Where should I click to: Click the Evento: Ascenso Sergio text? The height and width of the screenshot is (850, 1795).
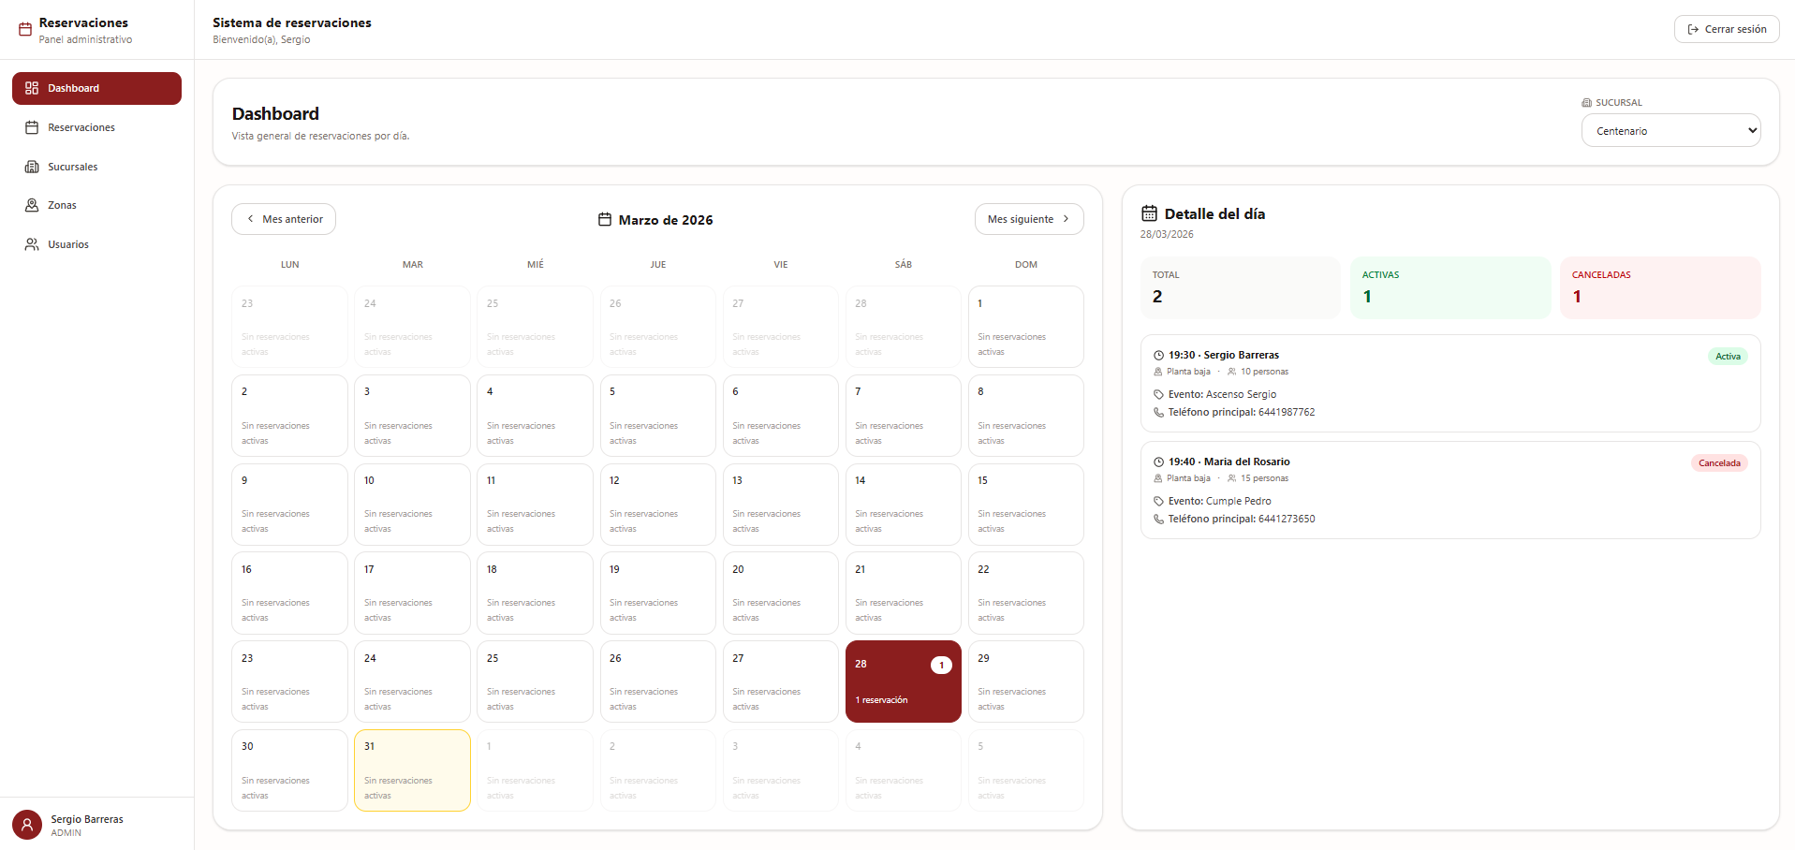(x=1222, y=395)
